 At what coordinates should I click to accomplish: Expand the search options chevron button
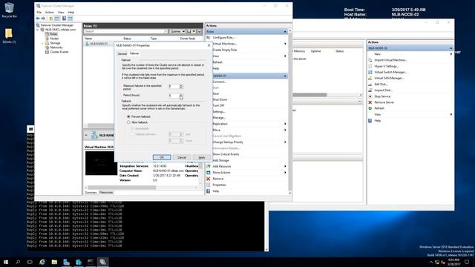click(200, 31)
